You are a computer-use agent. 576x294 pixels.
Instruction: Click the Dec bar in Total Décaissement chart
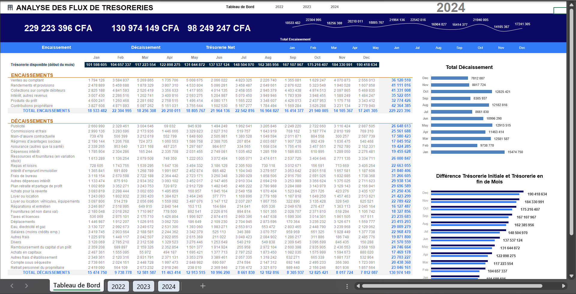pyautogui.click(x=449, y=78)
